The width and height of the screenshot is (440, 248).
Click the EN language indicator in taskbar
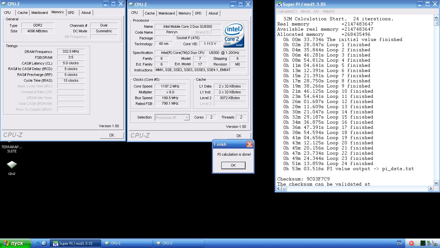point(399,243)
